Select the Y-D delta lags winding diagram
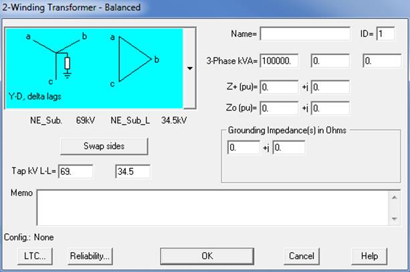The image size is (410, 272). [94, 68]
